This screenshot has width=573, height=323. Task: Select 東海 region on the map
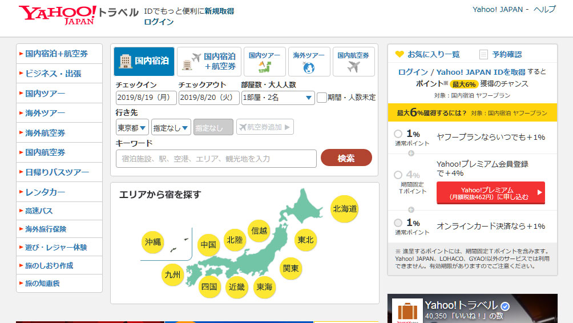264,287
